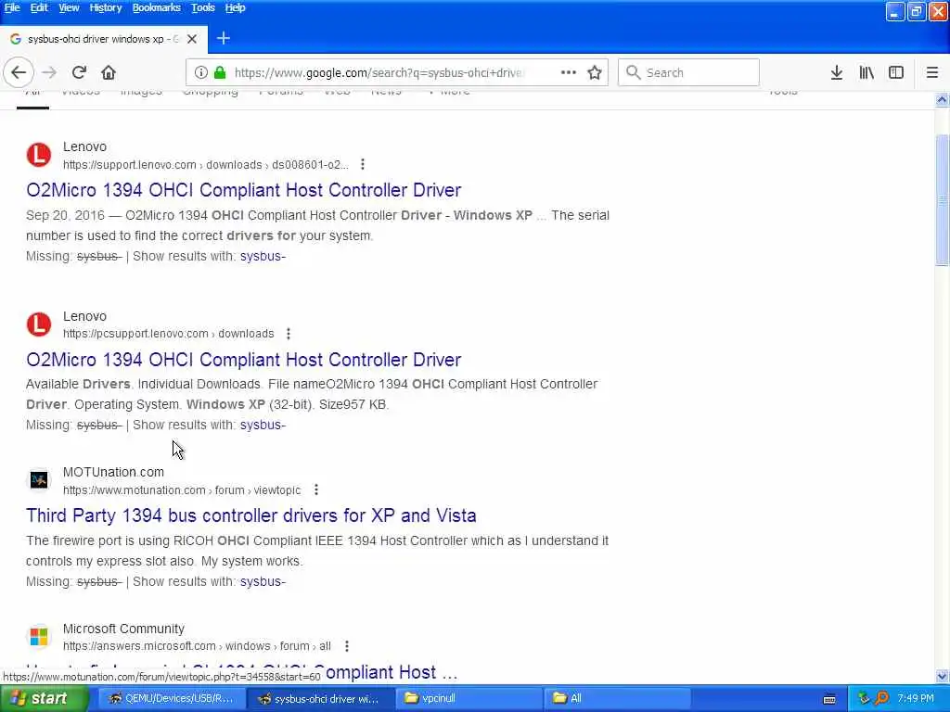Switch to sysbus-ohci driver taskbar button
The height and width of the screenshot is (712, 950).
[x=320, y=699]
